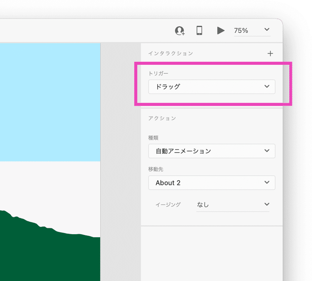Click the イージング label text

[x=168, y=205]
